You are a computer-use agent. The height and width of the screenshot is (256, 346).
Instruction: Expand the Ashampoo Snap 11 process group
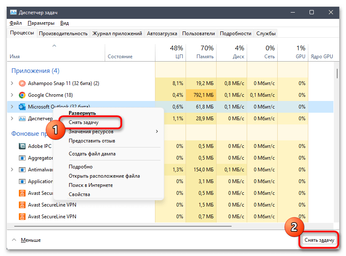tap(12, 83)
